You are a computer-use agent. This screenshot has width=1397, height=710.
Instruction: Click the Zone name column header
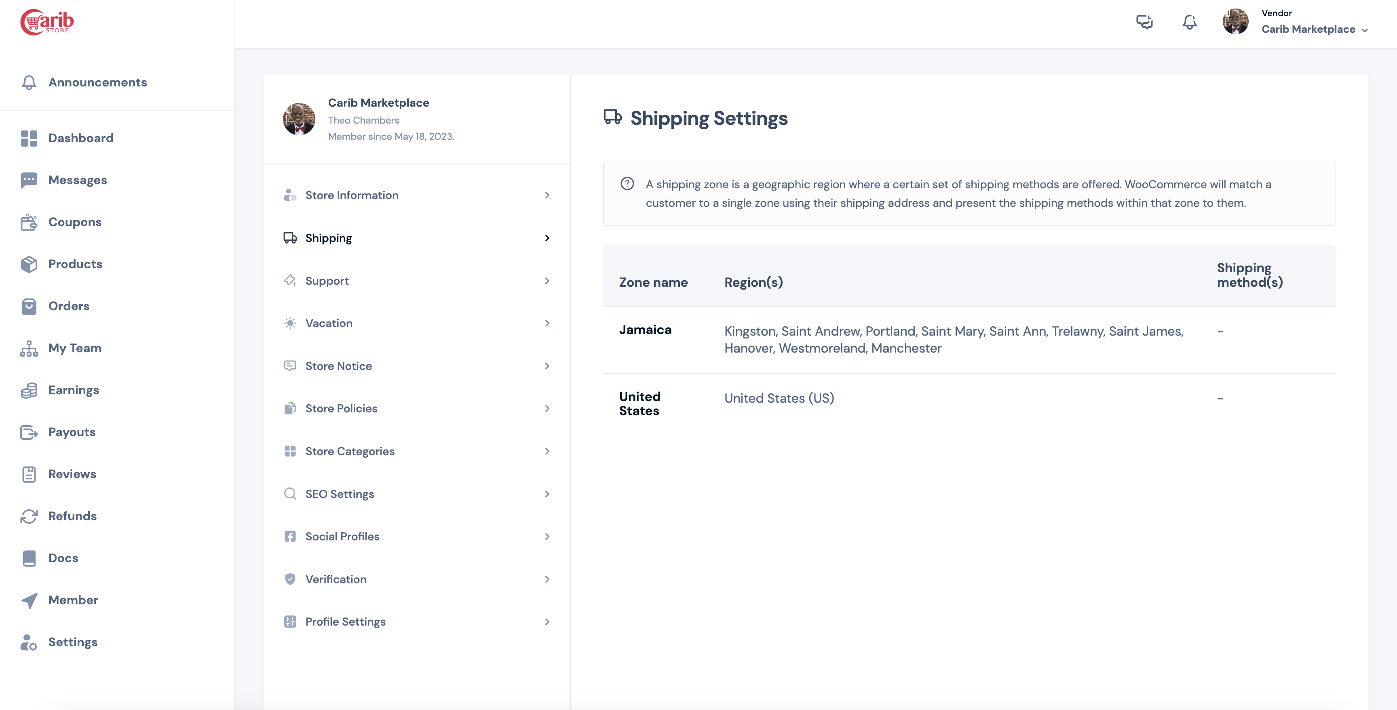(x=654, y=282)
